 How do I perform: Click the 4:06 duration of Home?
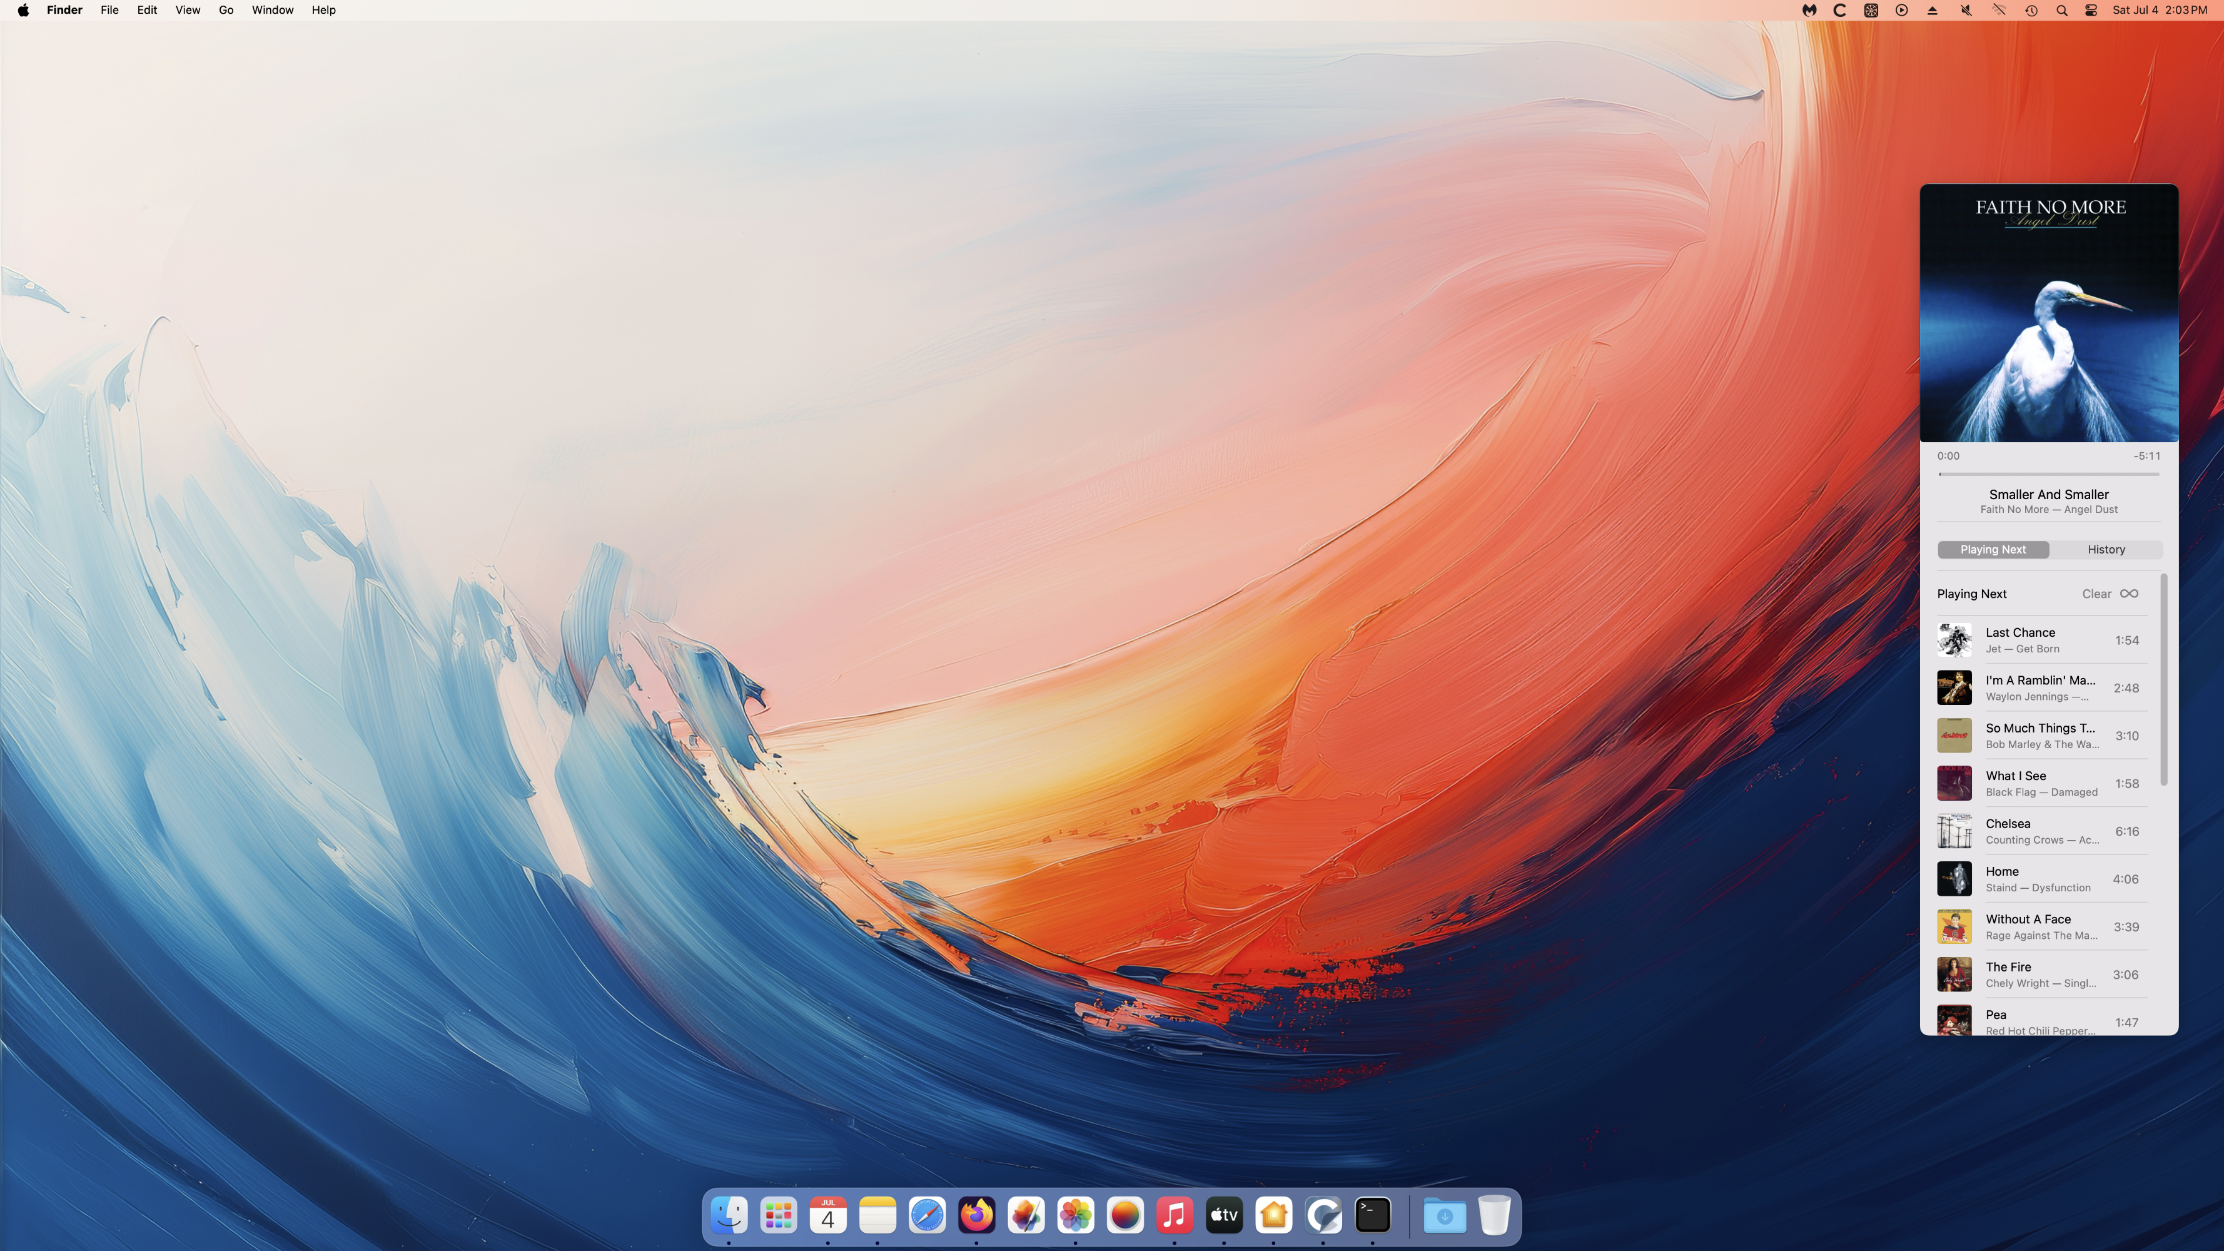click(2126, 879)
